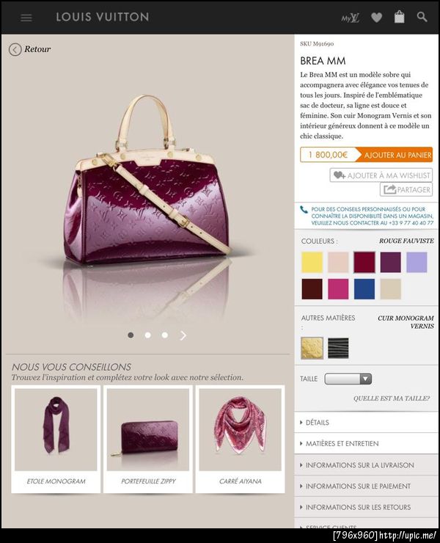Open the wishlist heart icon in header
The image size is (440, 543).
[377, 18]
